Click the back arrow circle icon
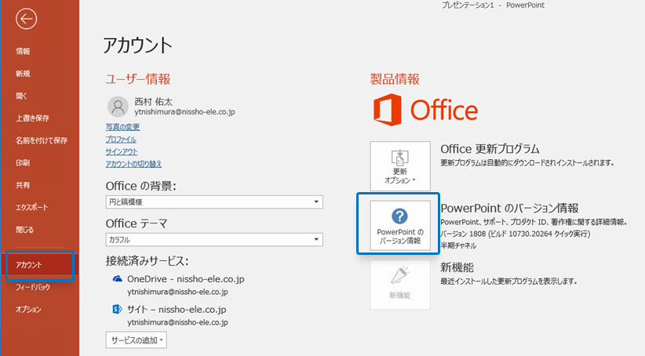 tap(26, 19)
